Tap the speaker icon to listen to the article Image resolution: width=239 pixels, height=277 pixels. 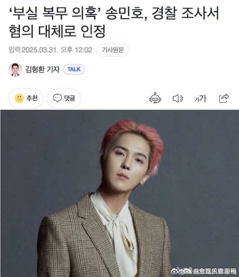pos(178,98)
